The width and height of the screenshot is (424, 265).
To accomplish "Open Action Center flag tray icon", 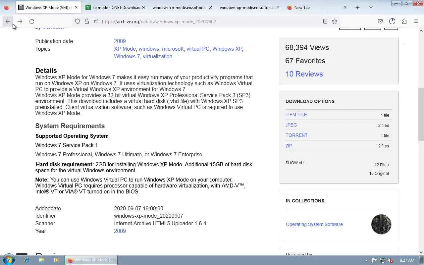I will coord(375,260).
